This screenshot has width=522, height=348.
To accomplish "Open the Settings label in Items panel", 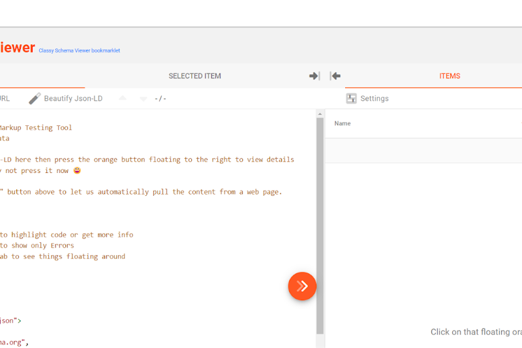I will [374, 99].
